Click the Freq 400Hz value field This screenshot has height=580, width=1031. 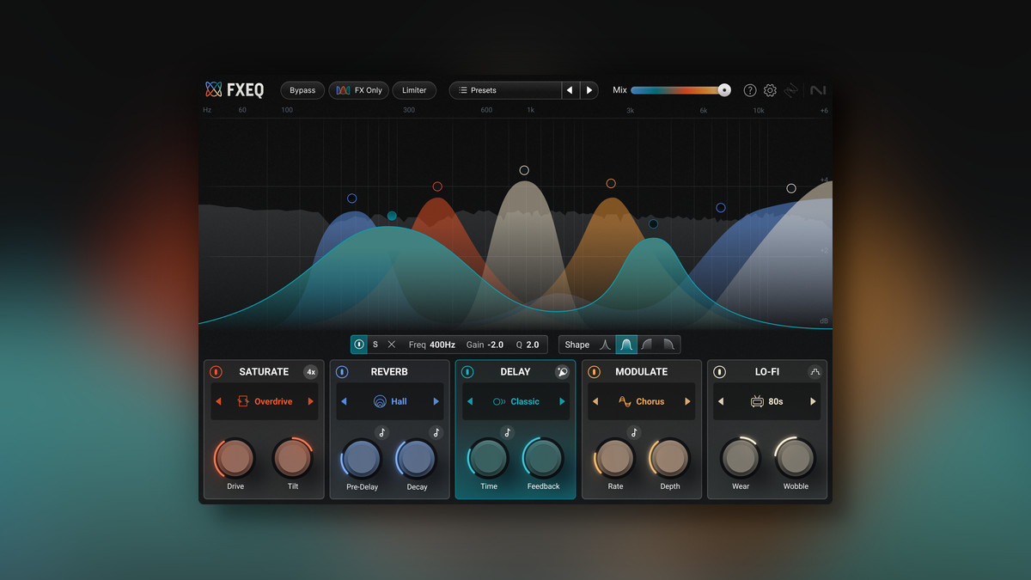tap(432, 345)
